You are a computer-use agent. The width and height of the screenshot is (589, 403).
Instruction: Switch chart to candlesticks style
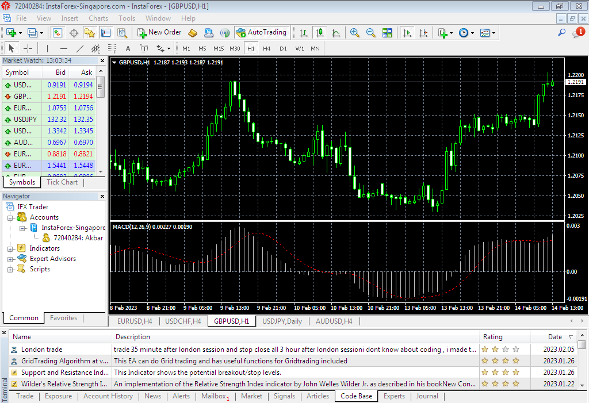pyautogui.click(x=320, y=33)
